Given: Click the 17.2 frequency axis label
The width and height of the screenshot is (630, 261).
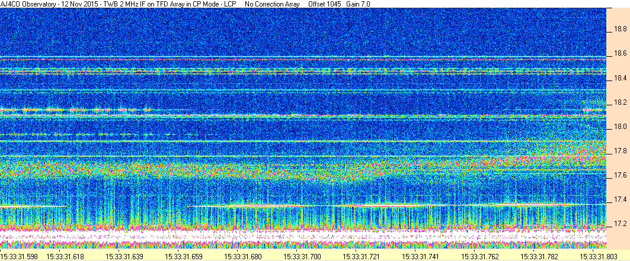Looking at the screenshot, I should tap(621, 224).
